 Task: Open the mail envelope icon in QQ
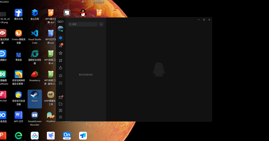[61, 97]
